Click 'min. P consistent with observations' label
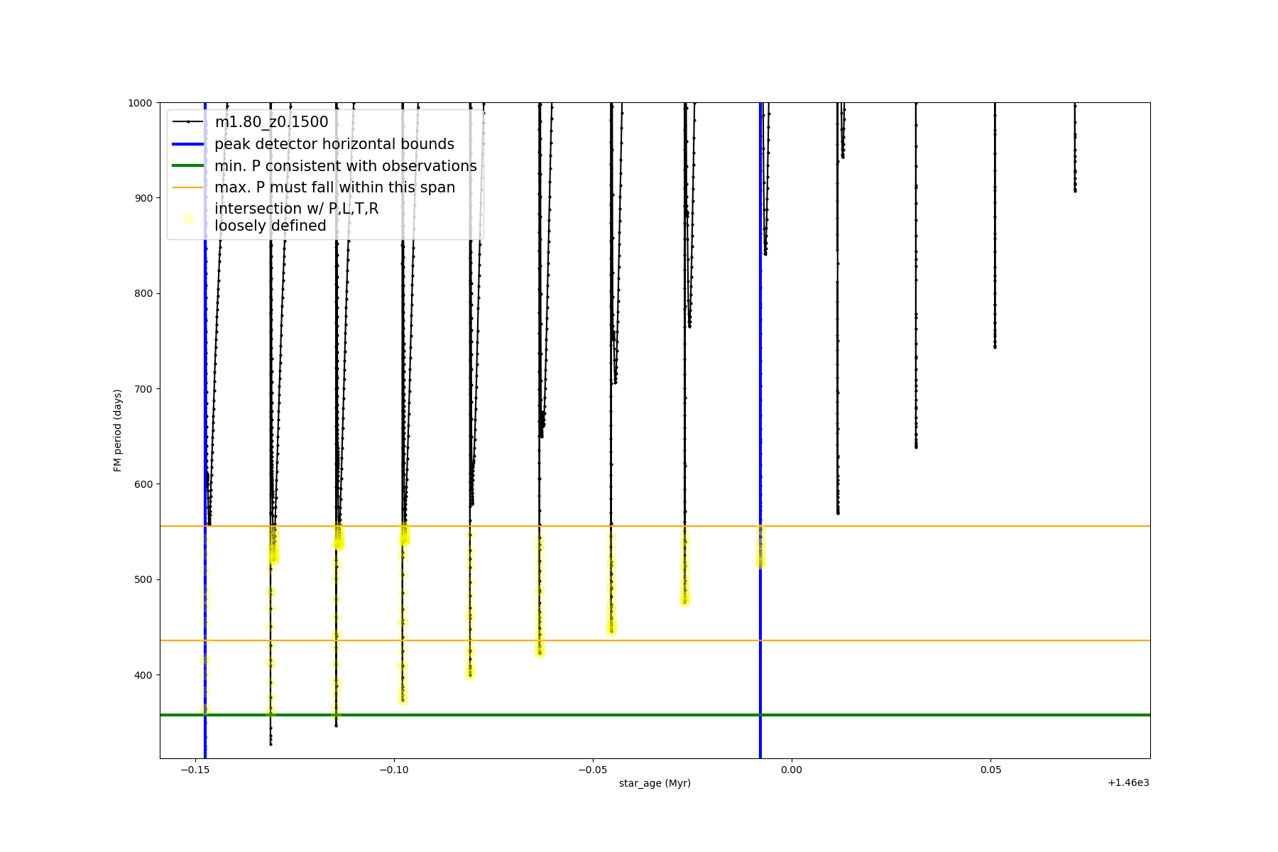This screenshot has width=1278, height=852. 346,166
